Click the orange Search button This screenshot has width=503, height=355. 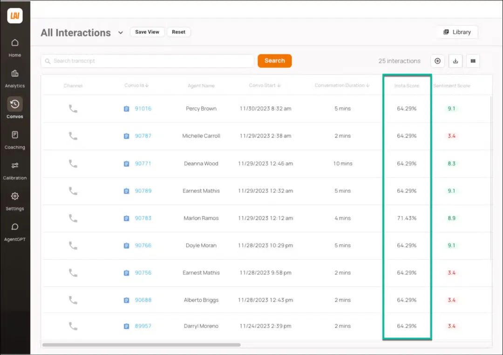[x=275, y=61]
